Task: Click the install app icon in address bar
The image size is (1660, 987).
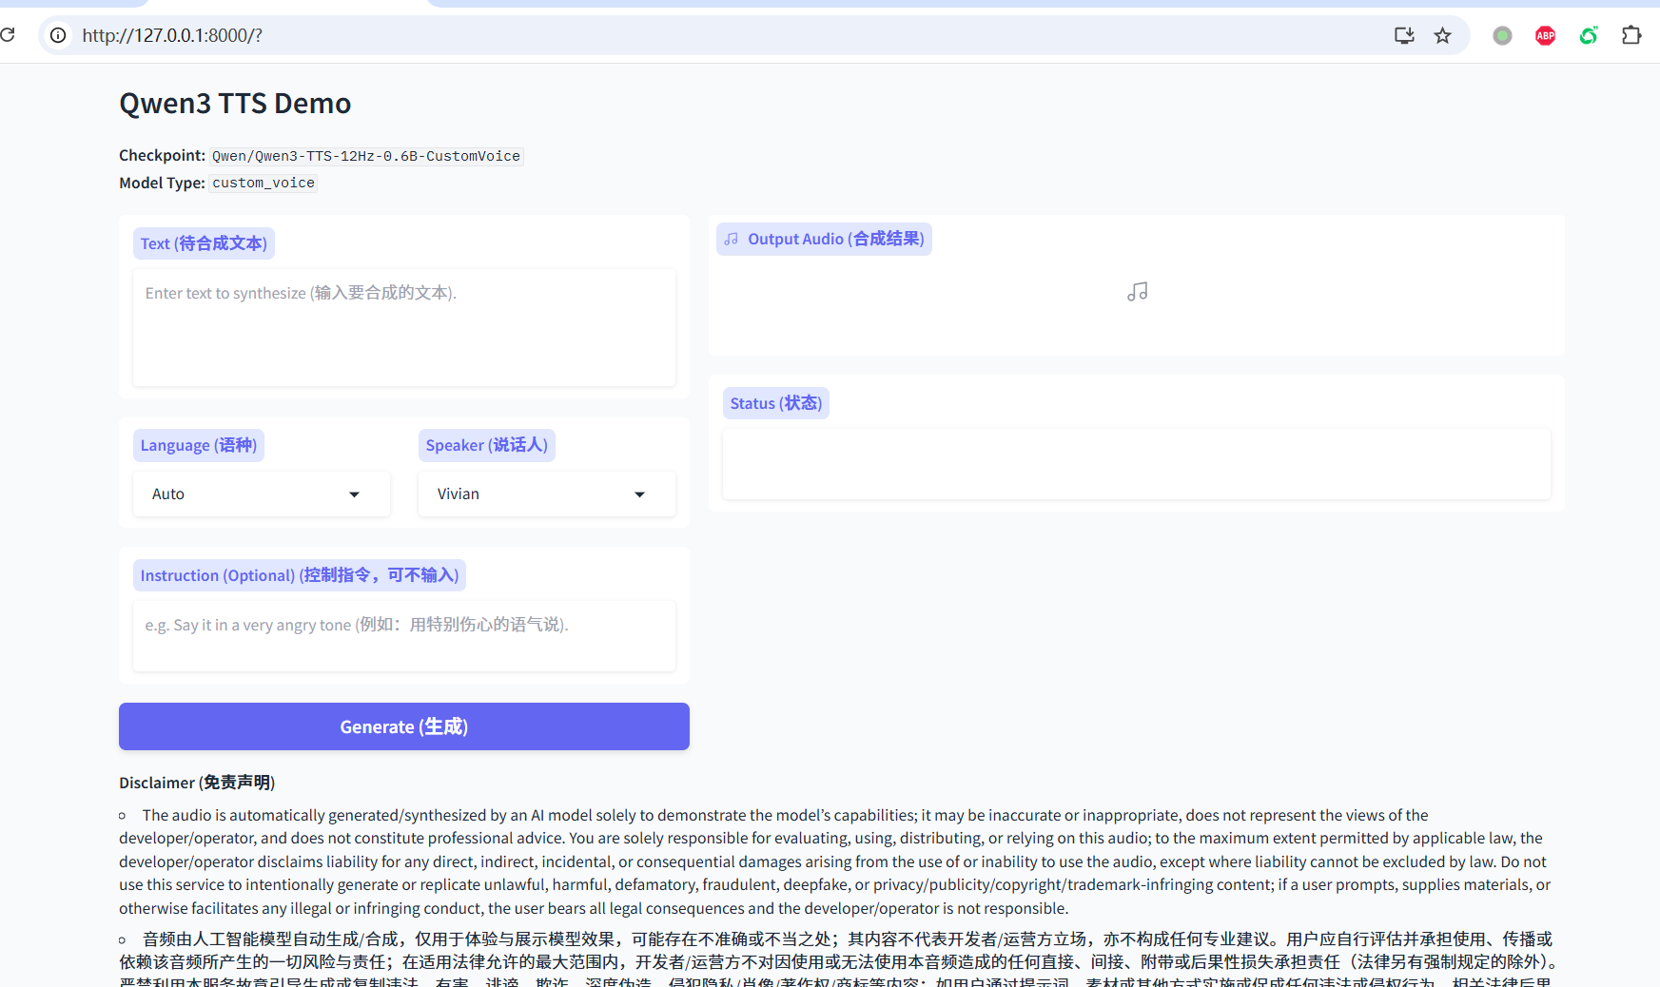Action: coord(1404,35)
